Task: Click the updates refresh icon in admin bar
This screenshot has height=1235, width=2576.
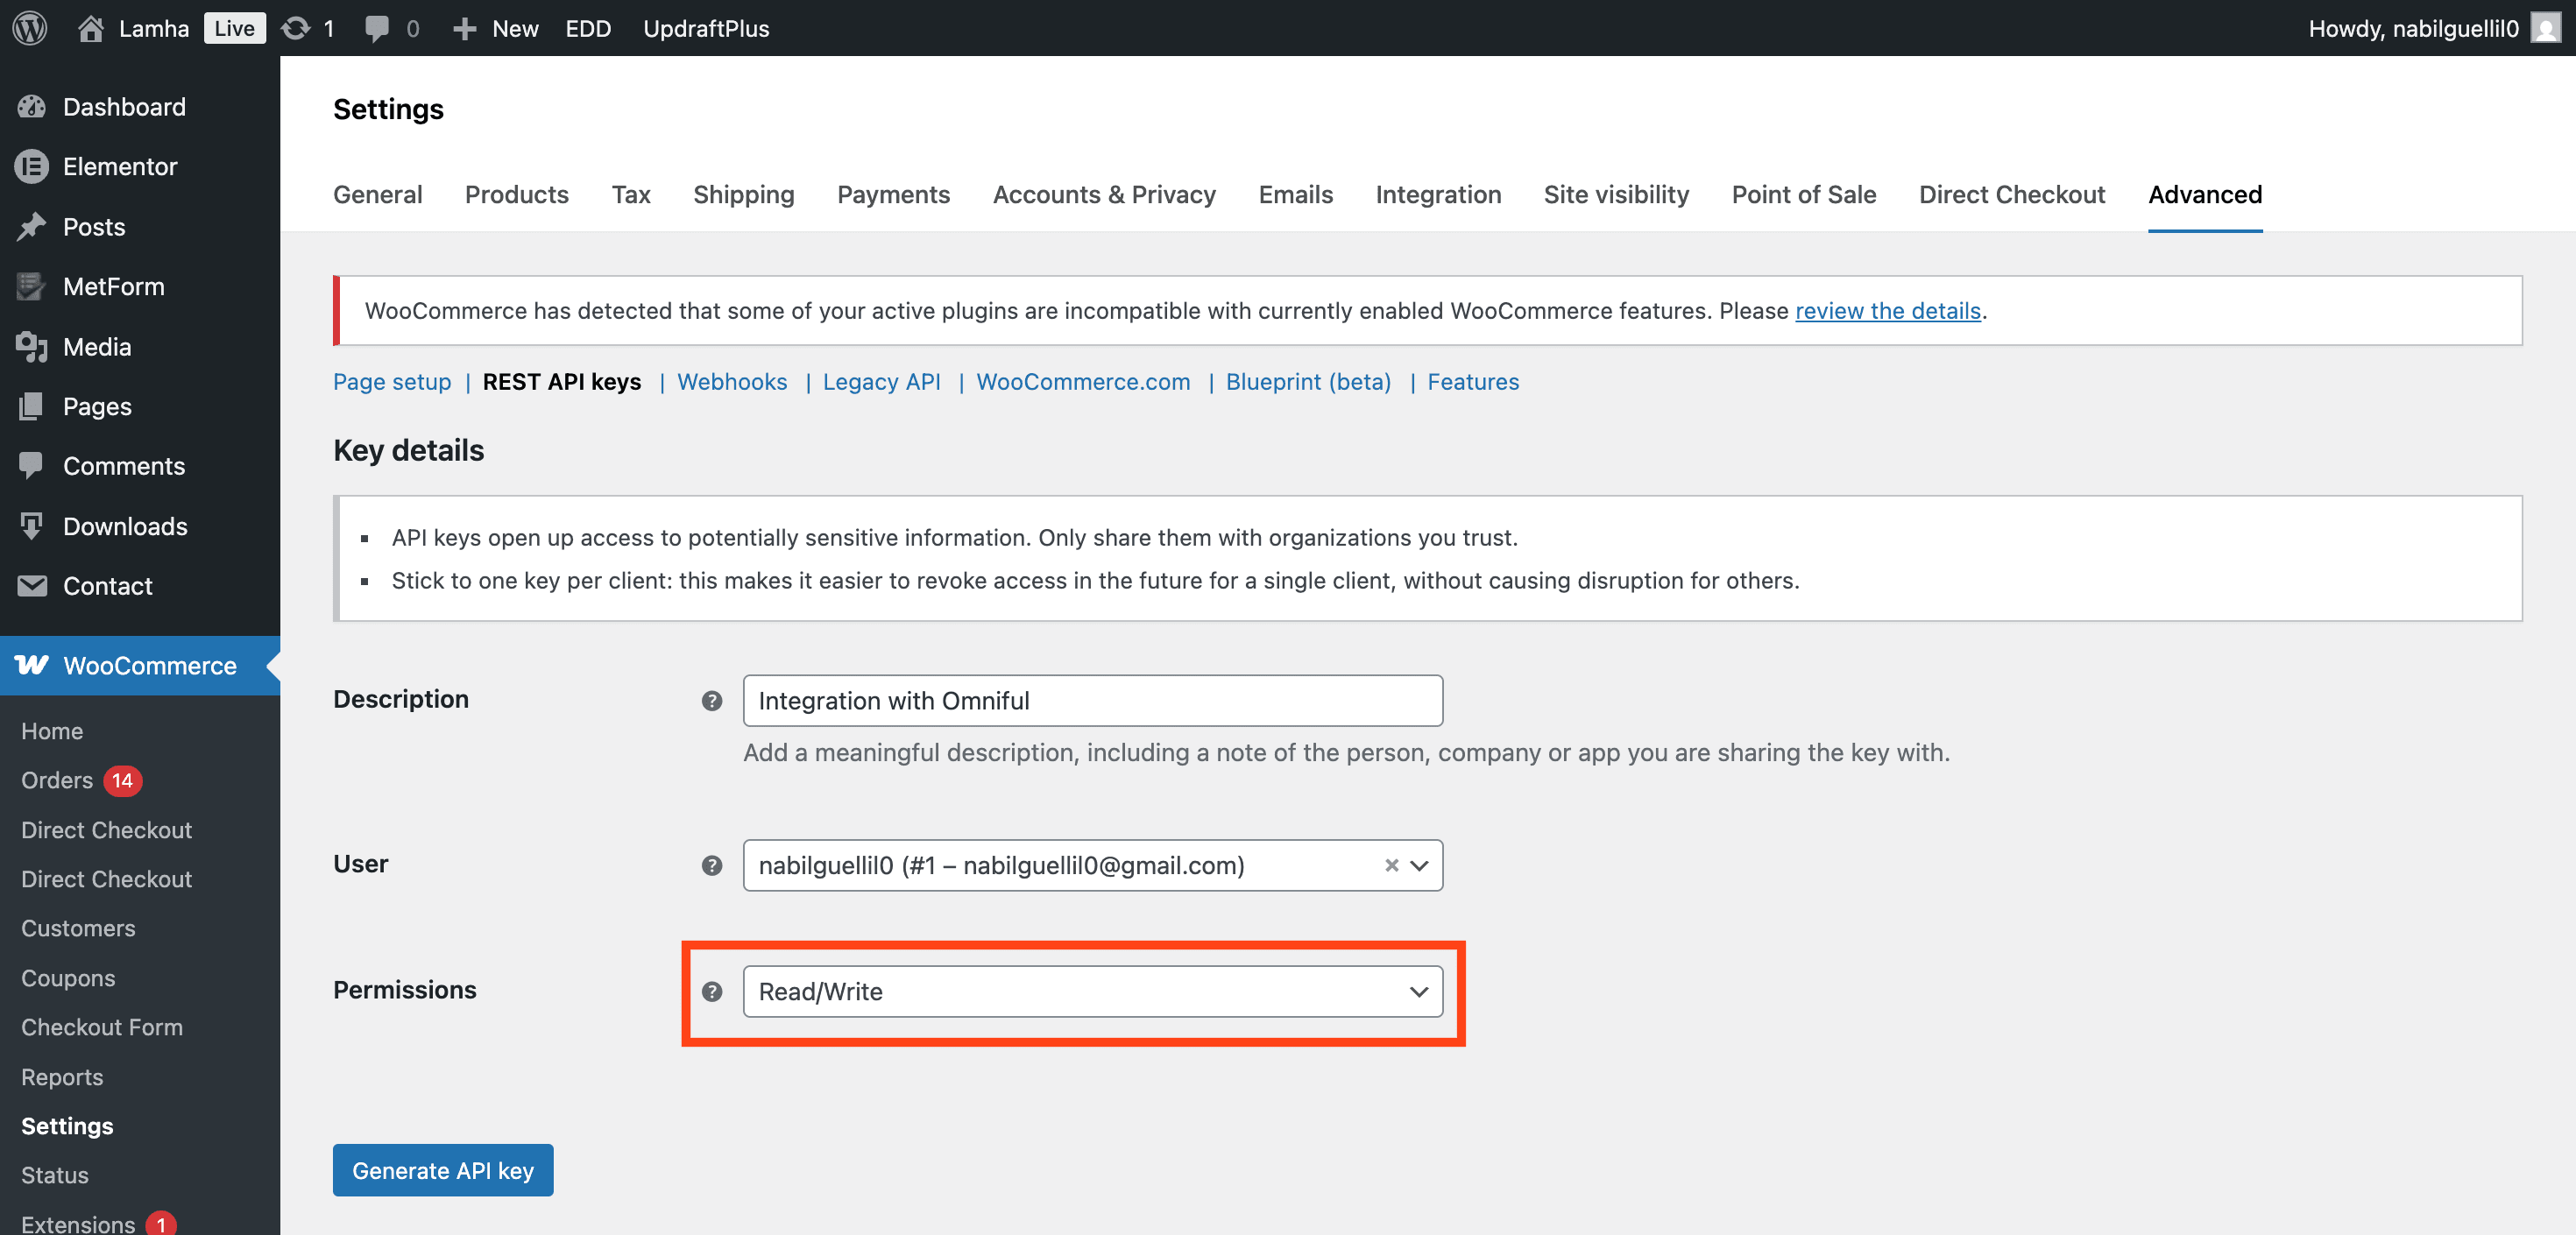Action: [x=295, y=28]
